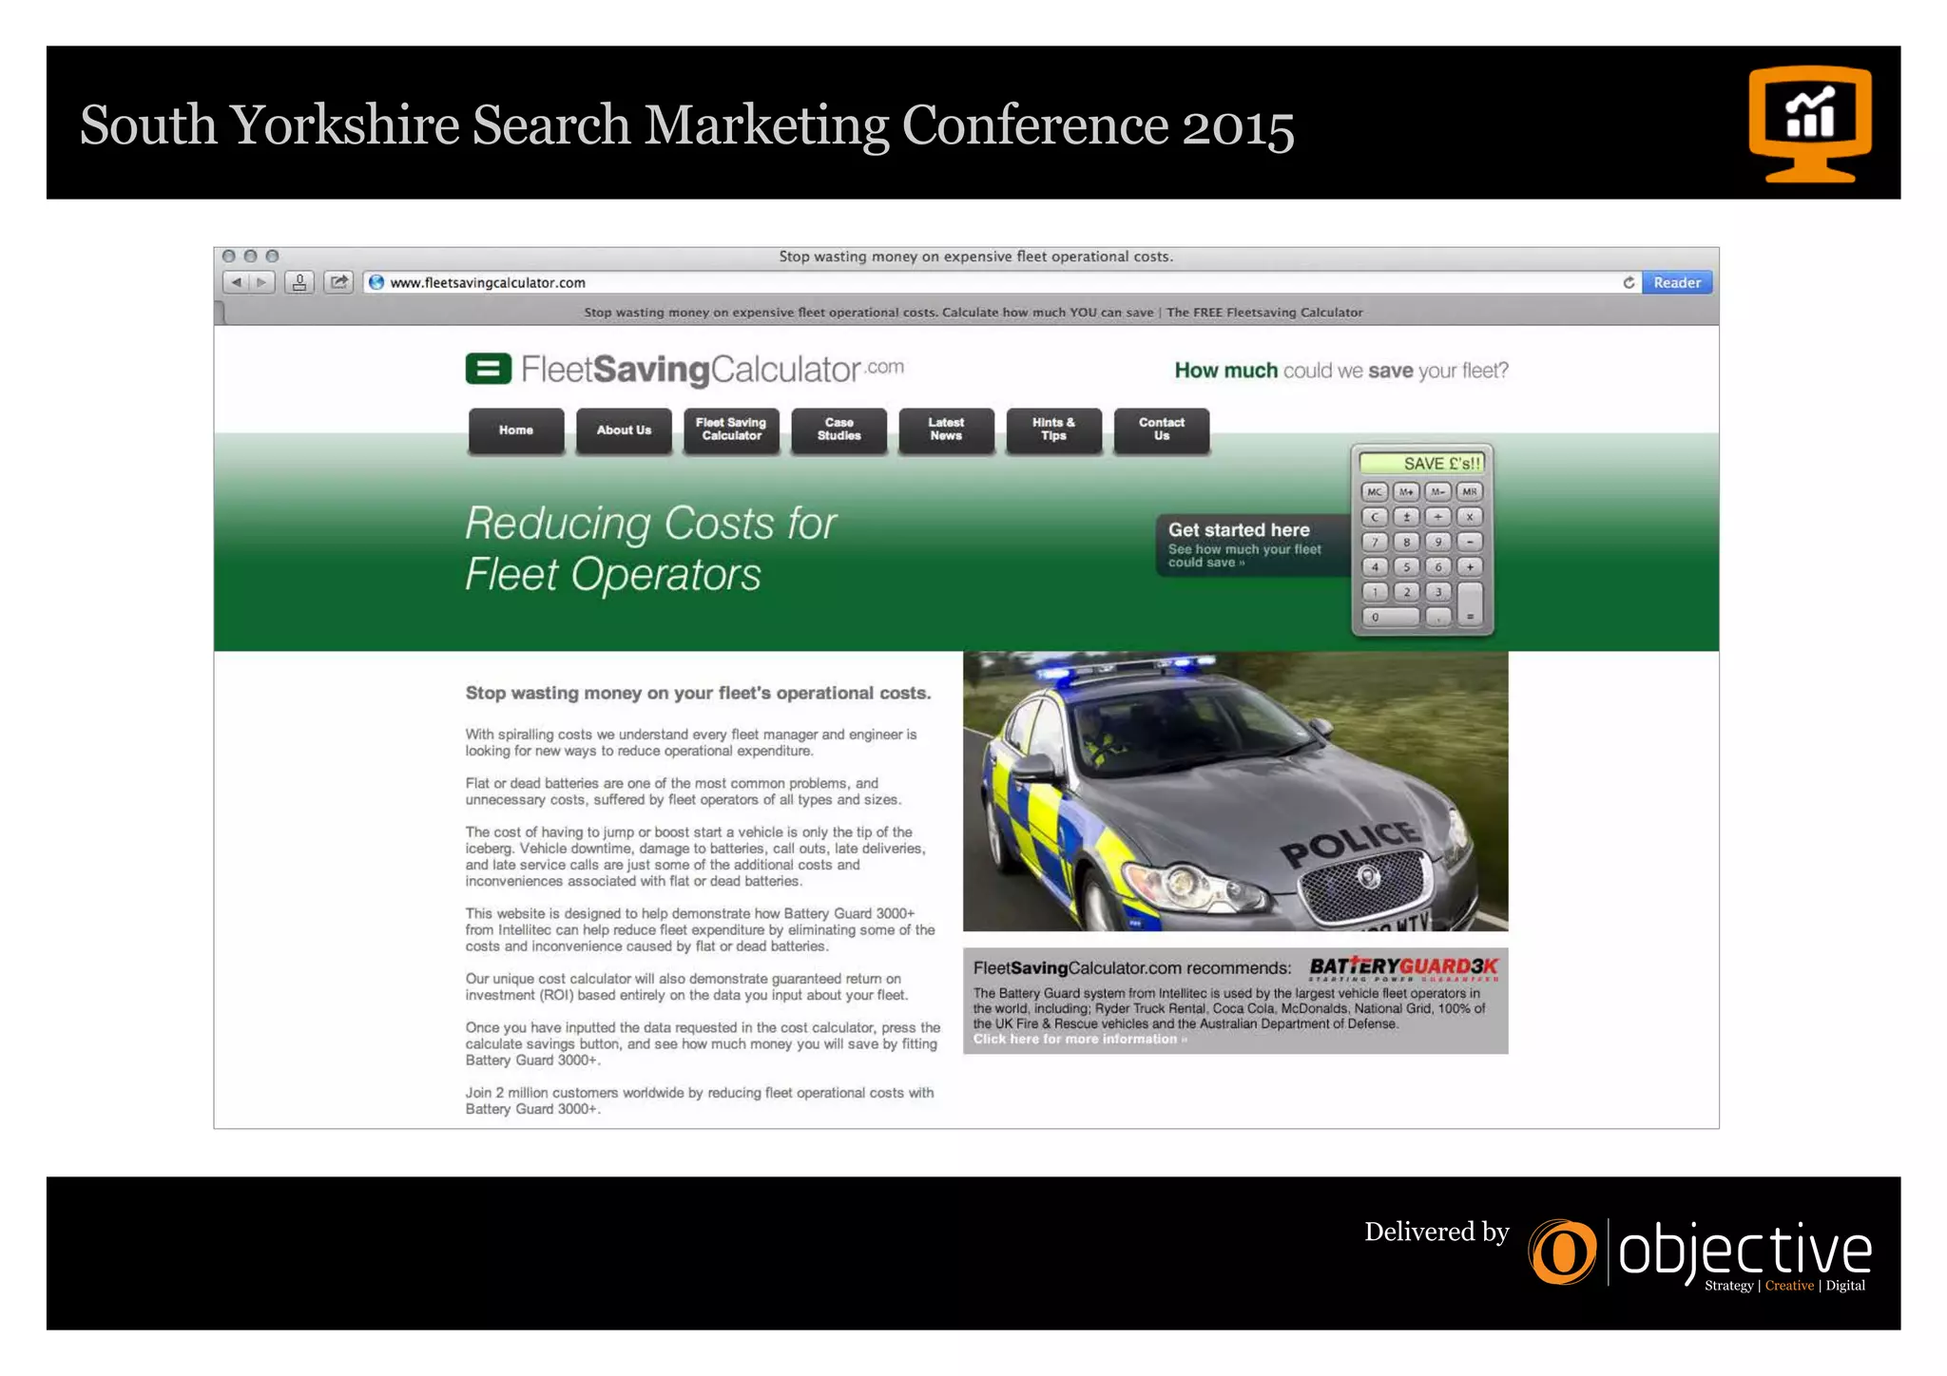Open the About Us navigation button
Viewport: 1947px width, 1376px height.
coord(624,430)
